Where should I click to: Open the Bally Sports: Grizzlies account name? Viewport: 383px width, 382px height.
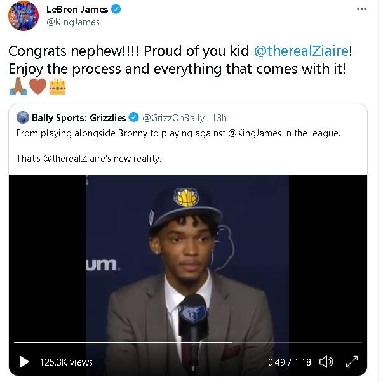[x=79, y=117]
